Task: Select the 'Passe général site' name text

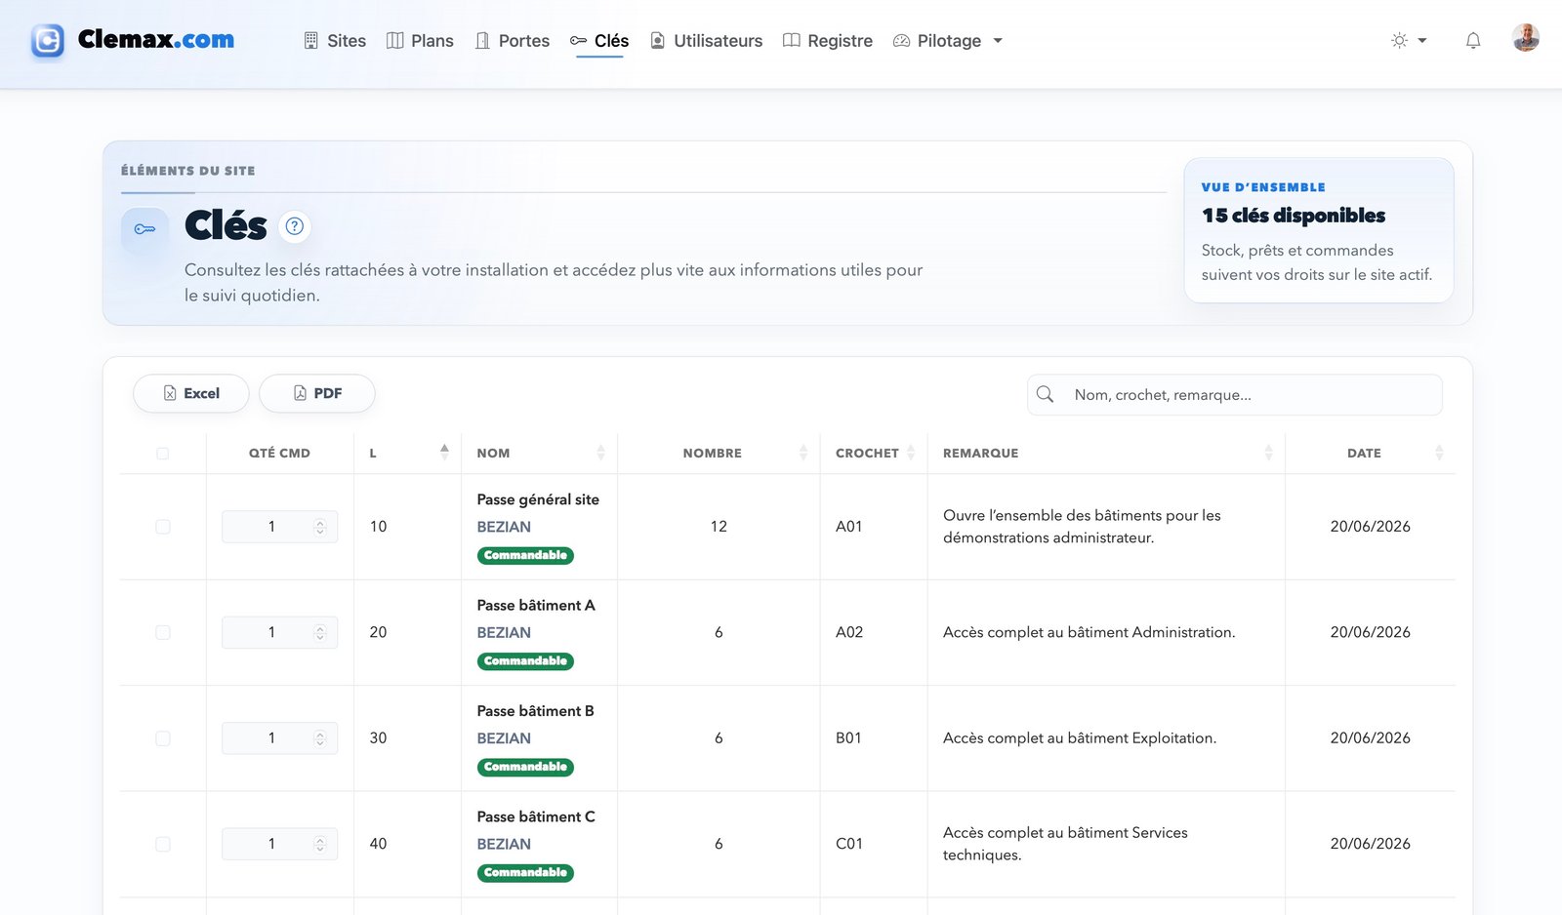Action: [538, 499]
